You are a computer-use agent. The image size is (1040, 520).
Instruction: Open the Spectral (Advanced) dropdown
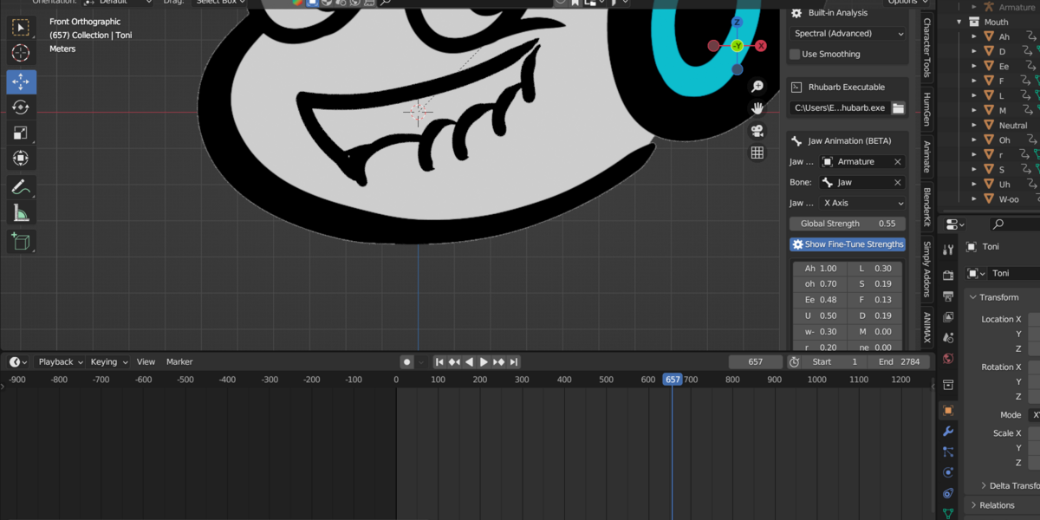tap(848, 33)
